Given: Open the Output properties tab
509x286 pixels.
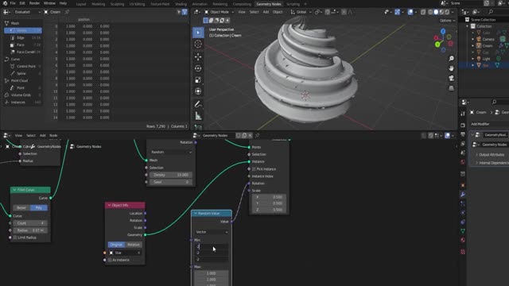Looking at the screenshot, I should click(463, 134).
